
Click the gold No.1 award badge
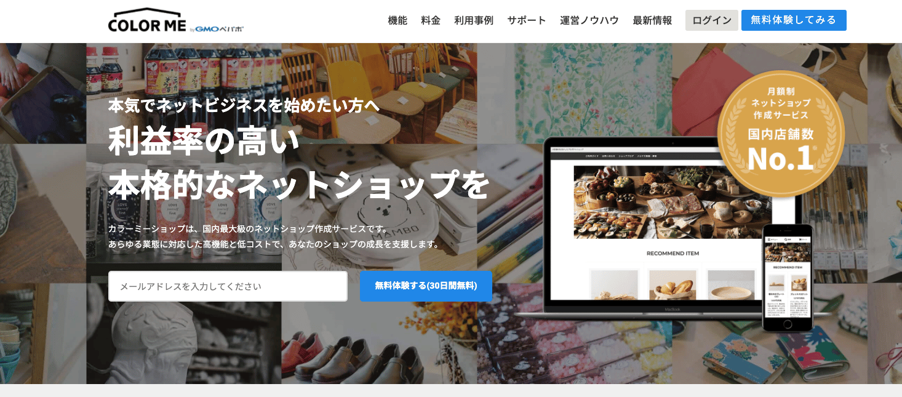781,133
